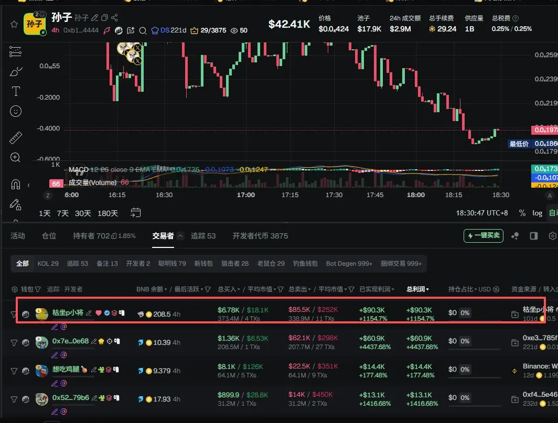The width and height of the screenshot is (558, 423).
Task: Click the 成交量(Volume) indicator legend
Action: (x=92, y=182)
